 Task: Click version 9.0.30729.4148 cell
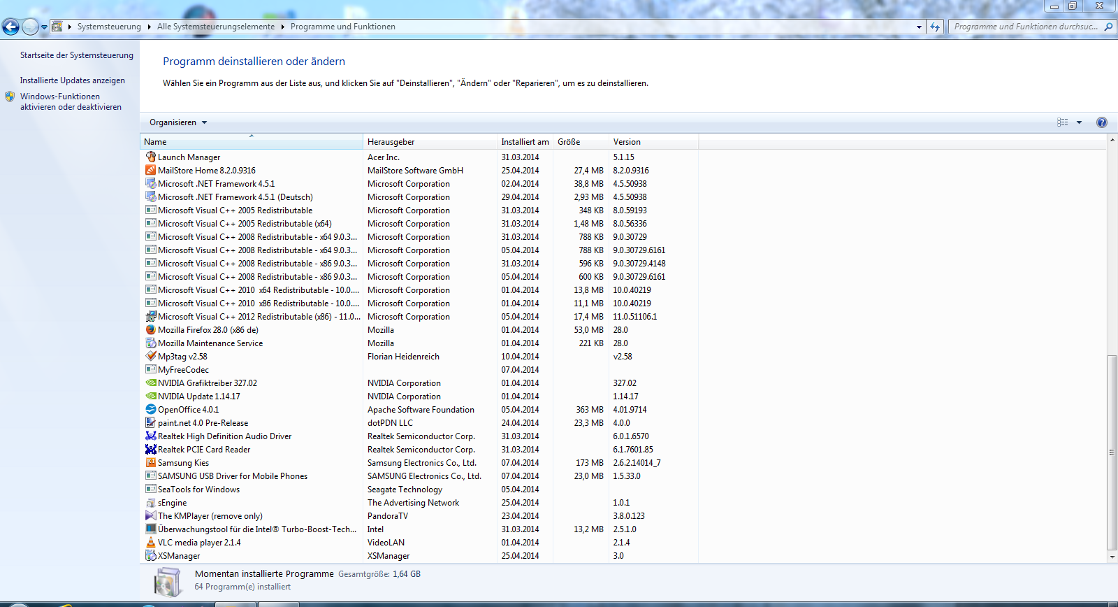pyautogui.click(x=639, y=263)
